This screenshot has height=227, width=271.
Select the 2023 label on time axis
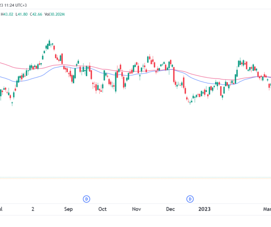click(x=205, y=209)
